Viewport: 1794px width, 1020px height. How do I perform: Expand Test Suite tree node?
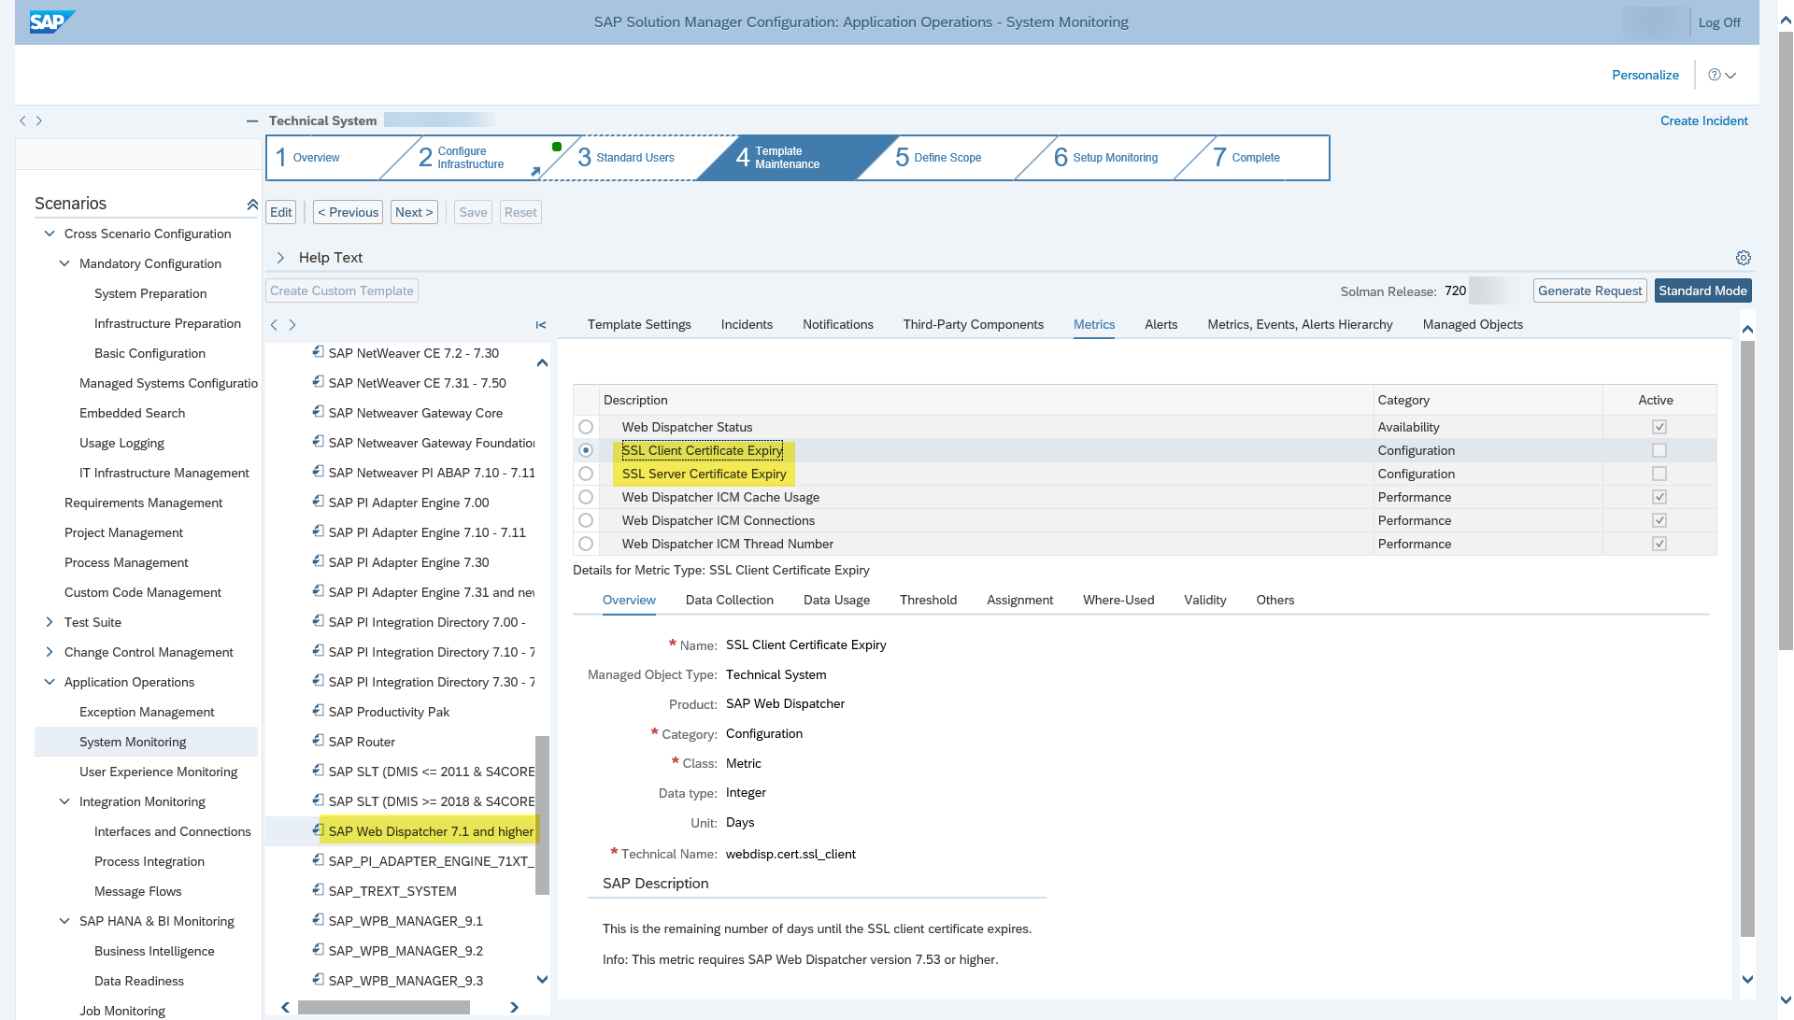click(x=50, y=622)
